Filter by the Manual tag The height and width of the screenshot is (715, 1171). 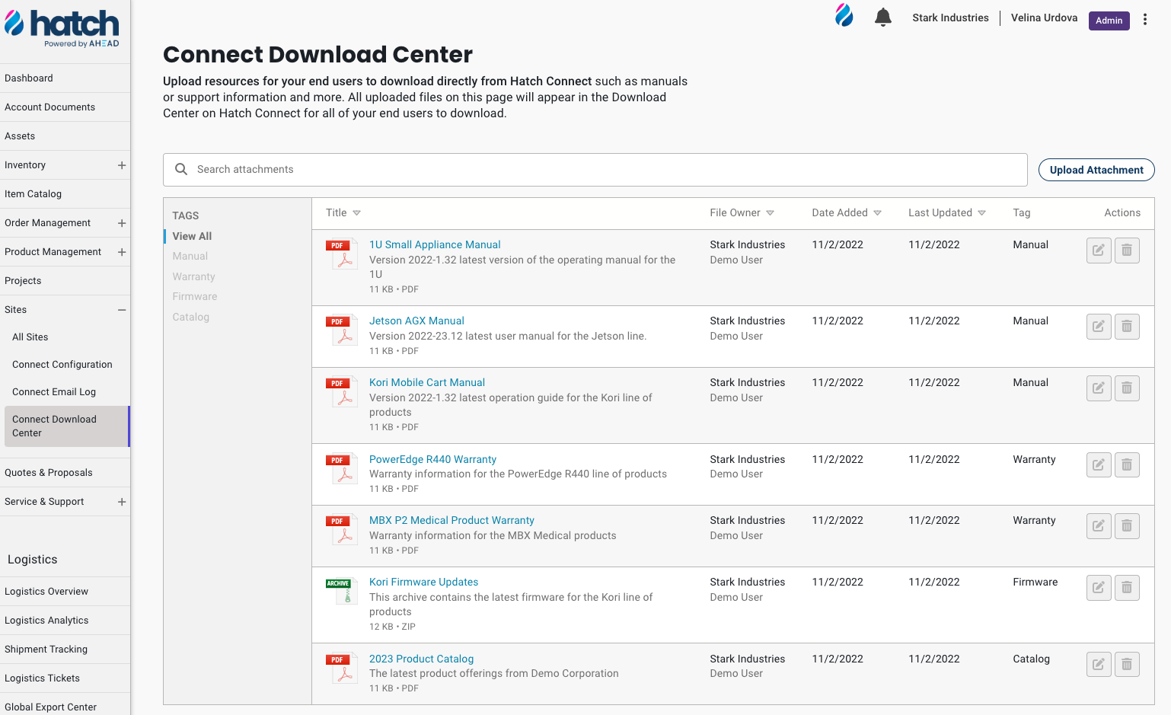tap(190, 256)
